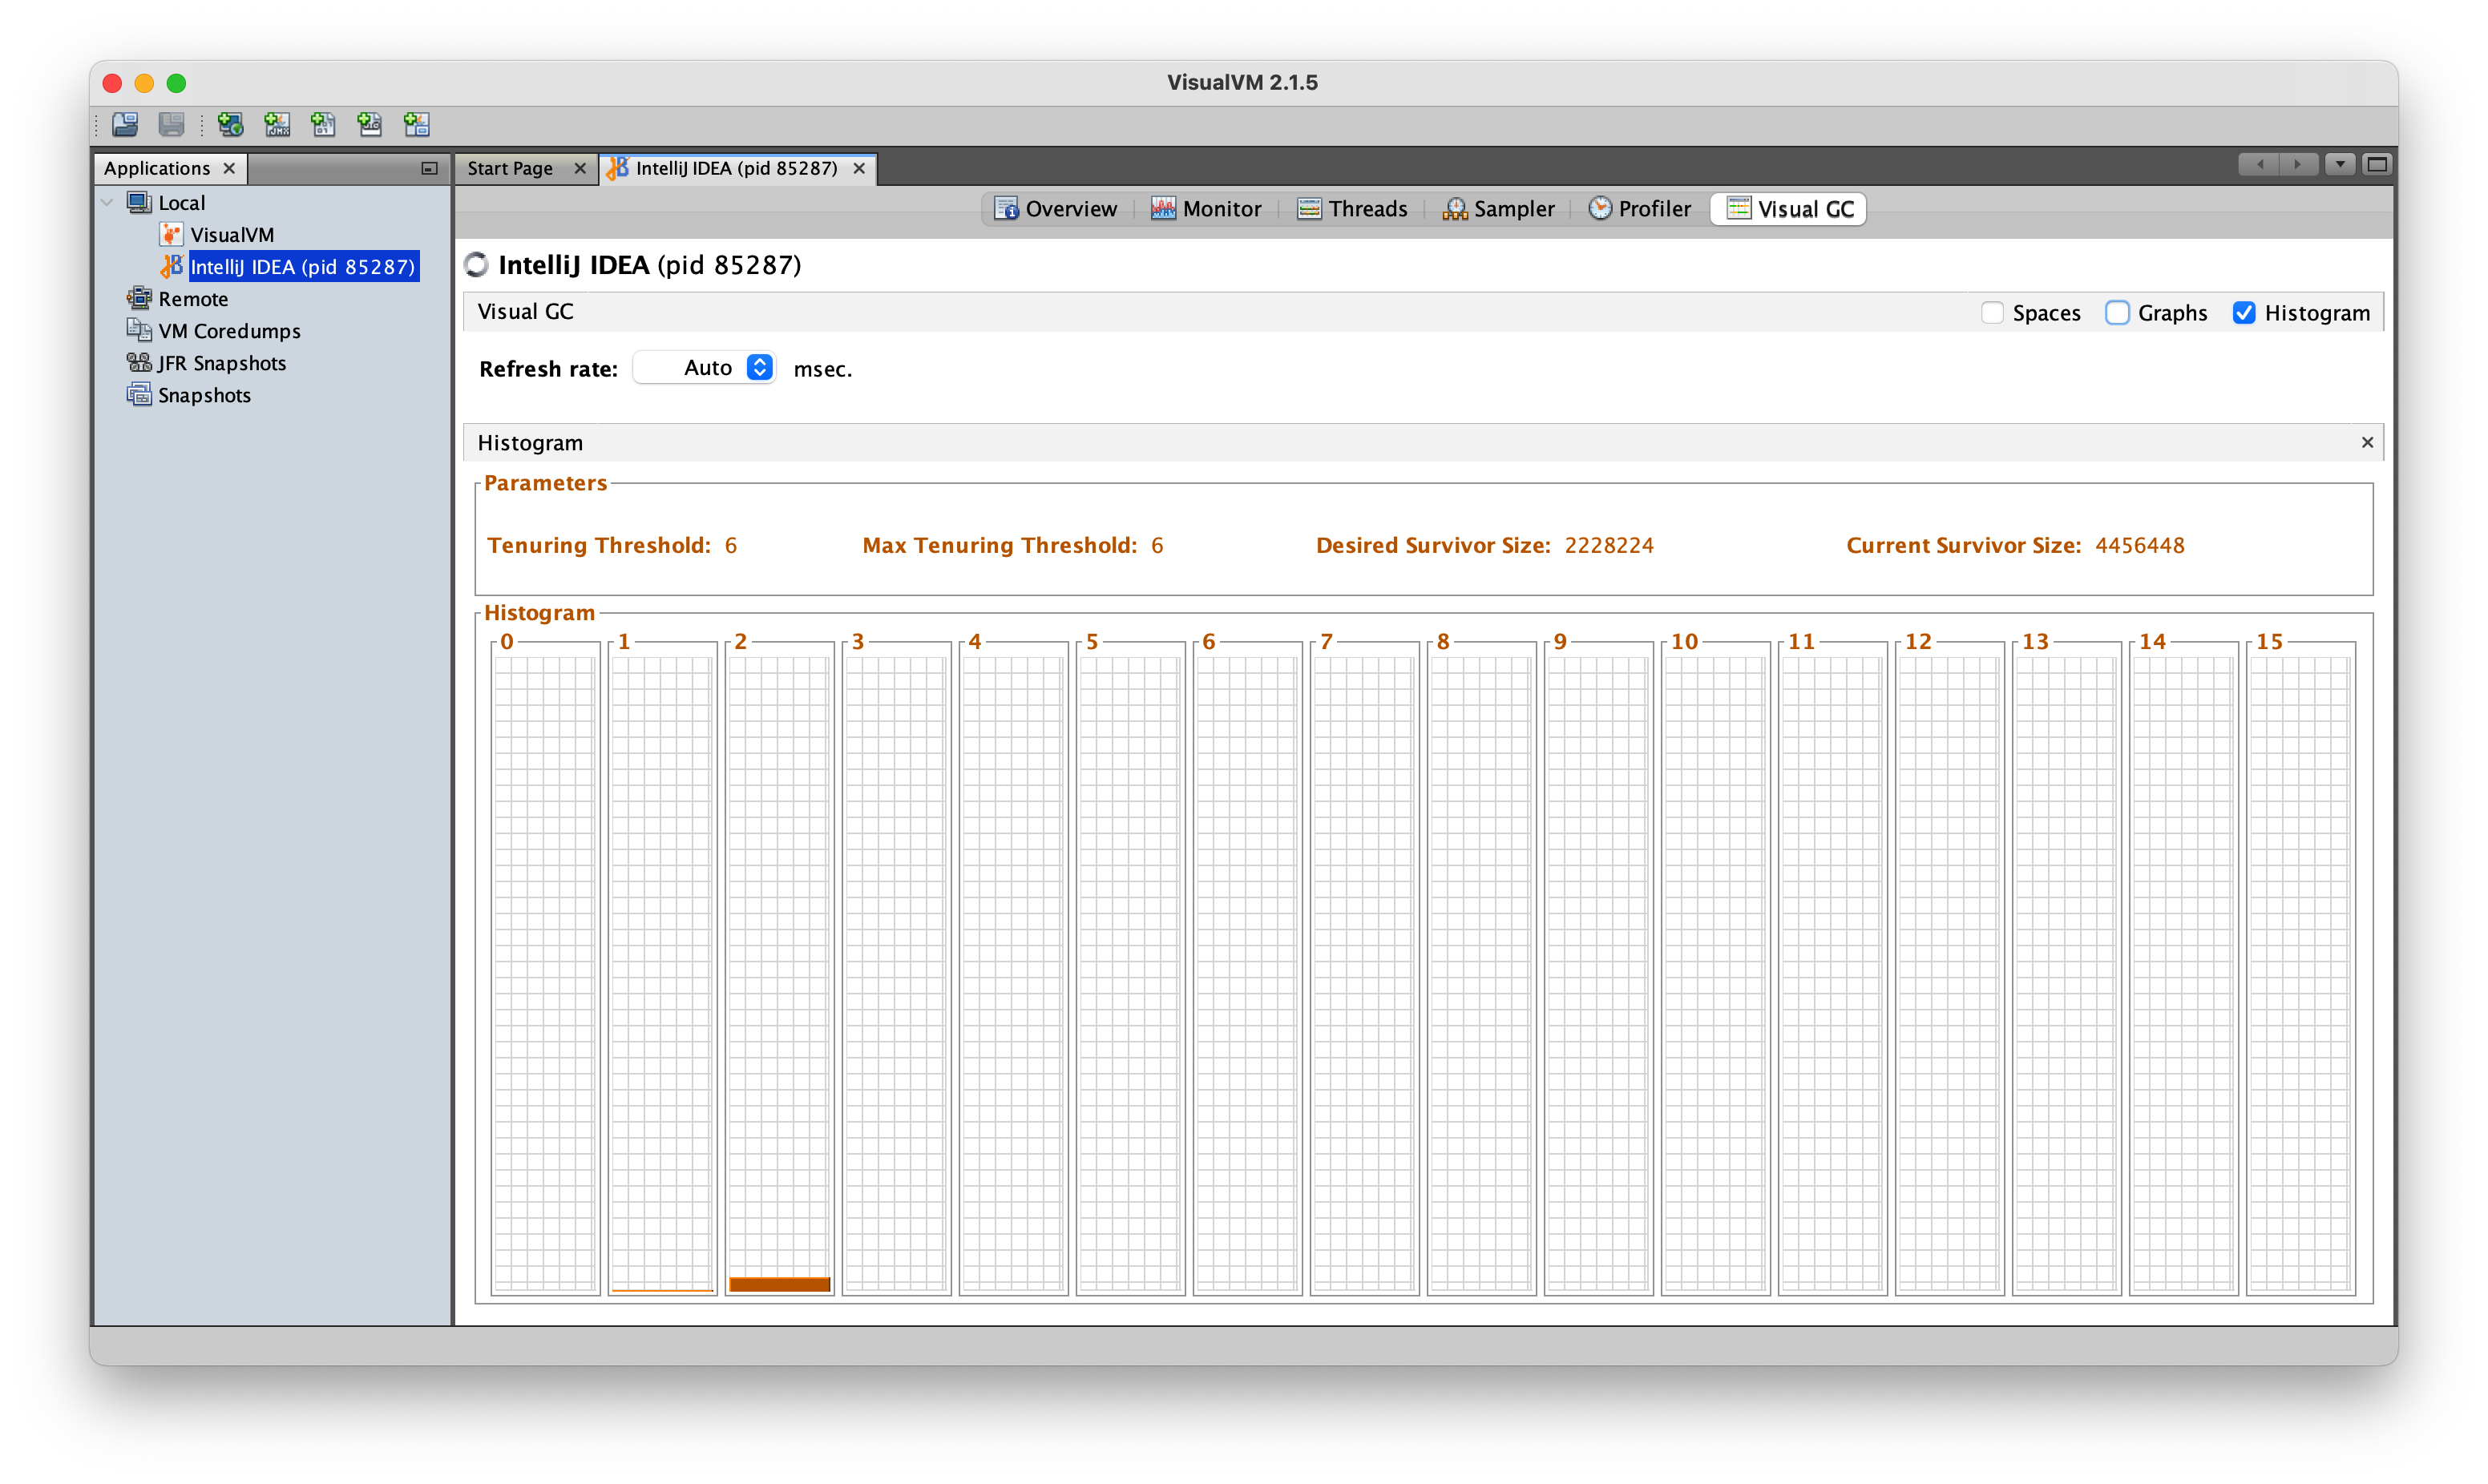This screenshot has width=2488, height=1484.
Task: Select the JFR Snapshots tree node
Action: [x=222, y=362]
